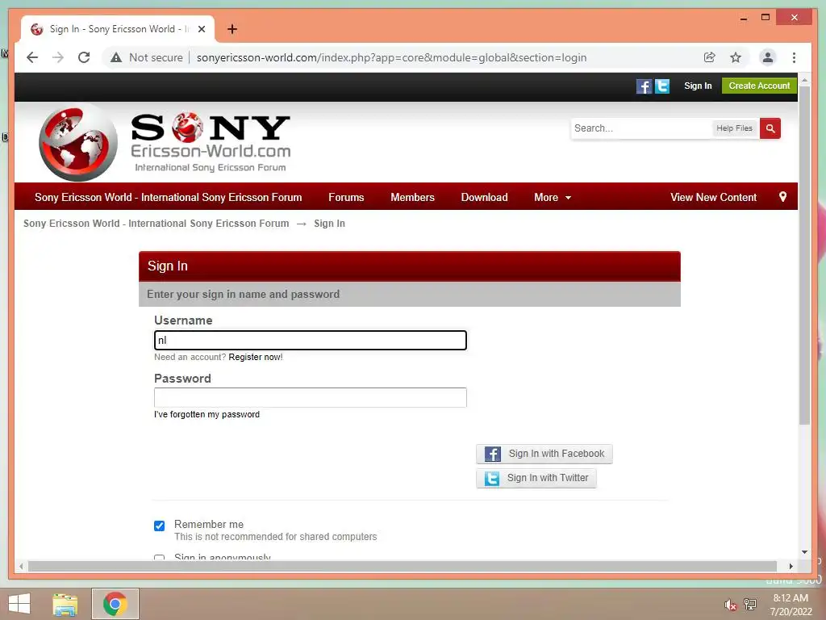Share this page icon in address bar

pos(710,57)
